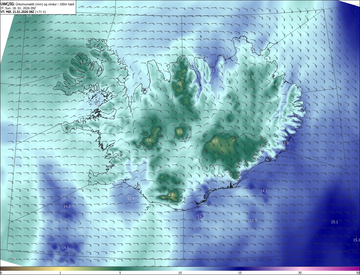Click the '14.1' value label

pos(65,248)
